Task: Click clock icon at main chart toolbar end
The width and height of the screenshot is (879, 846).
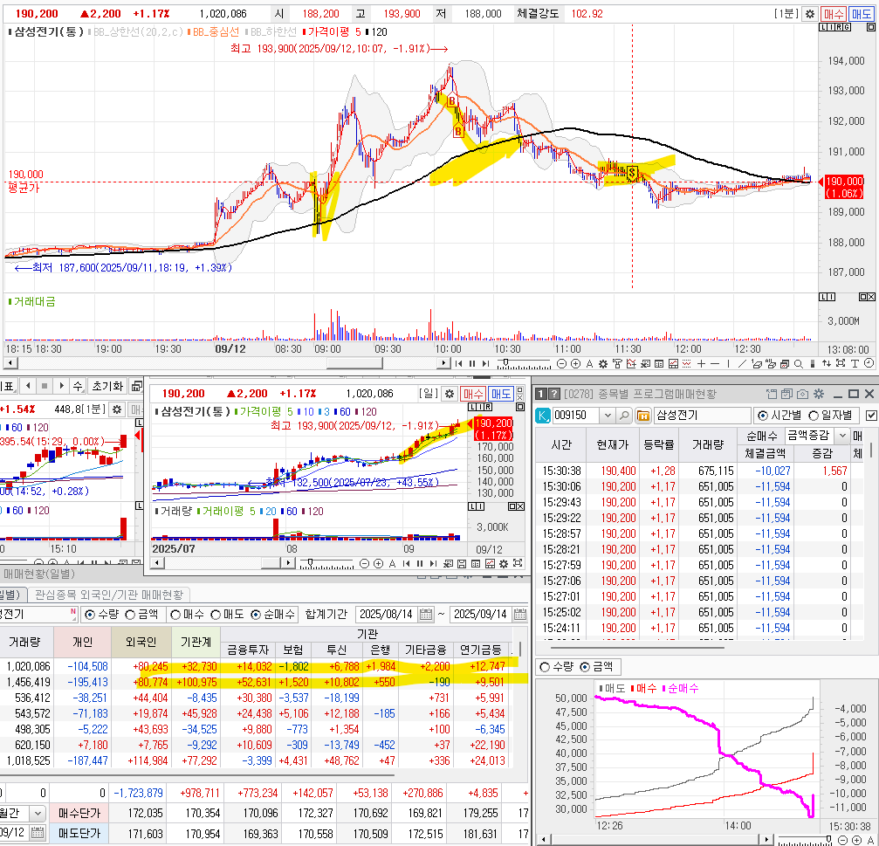Action: [x=869, y=364]
